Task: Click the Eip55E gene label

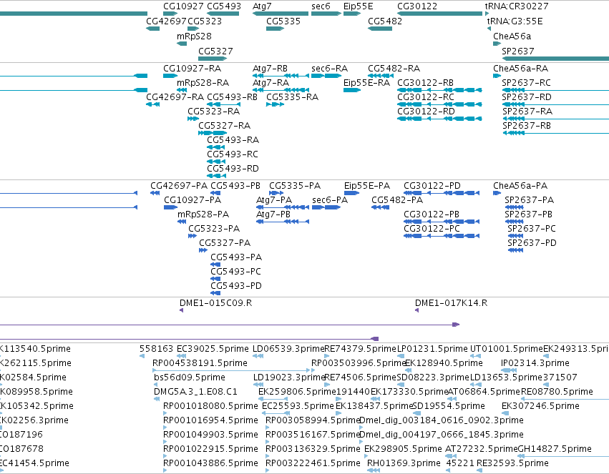Action: pos(358,6)
